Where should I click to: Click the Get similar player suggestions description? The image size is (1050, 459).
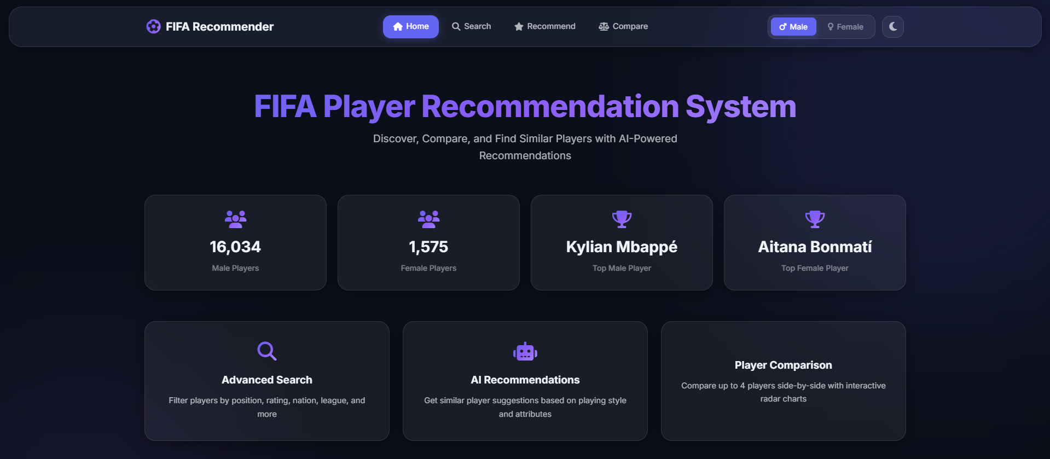(x=525, y=407)
